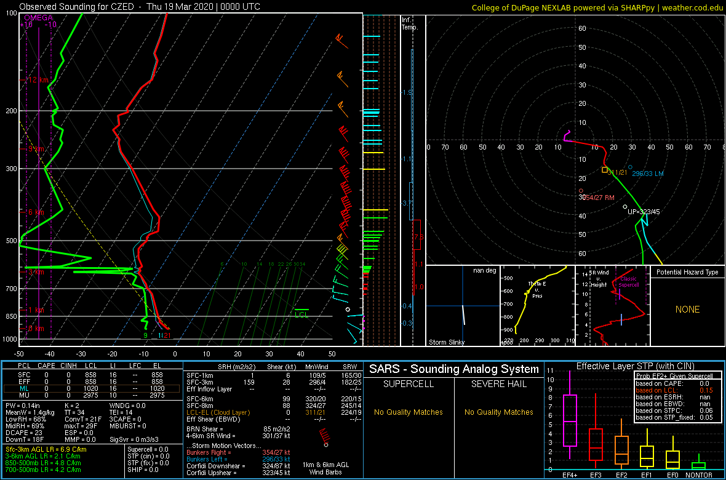The image size is (726, 480).
Task: Click the Bunkers Left = 296/33 kt line
Action: pos(239,458)
